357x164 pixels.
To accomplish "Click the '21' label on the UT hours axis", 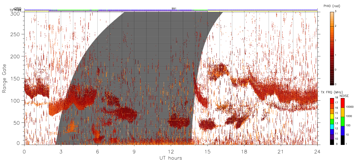I will 281,151.
